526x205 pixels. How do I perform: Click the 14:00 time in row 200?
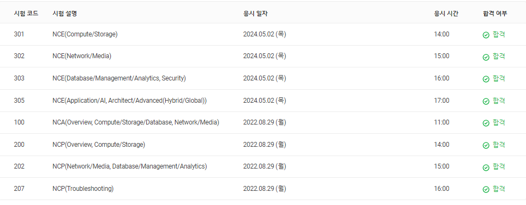(441, 145)
